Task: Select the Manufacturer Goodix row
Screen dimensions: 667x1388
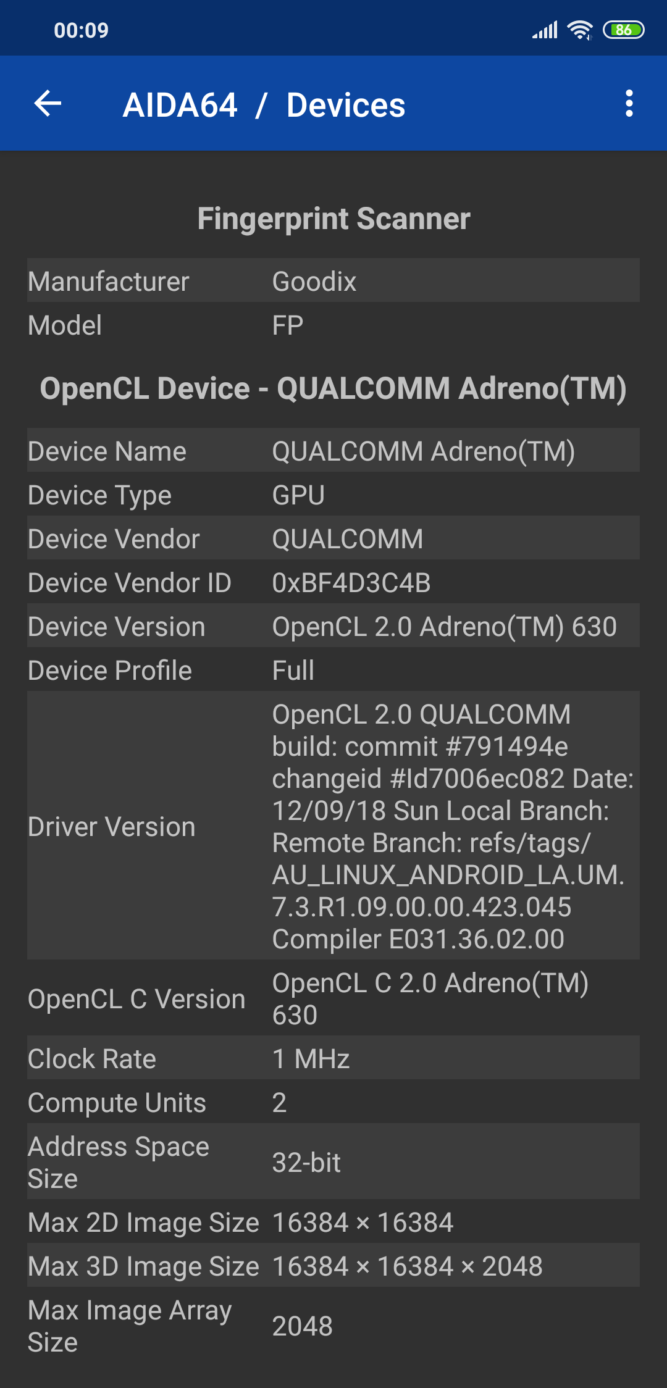Action: point(333,280)
